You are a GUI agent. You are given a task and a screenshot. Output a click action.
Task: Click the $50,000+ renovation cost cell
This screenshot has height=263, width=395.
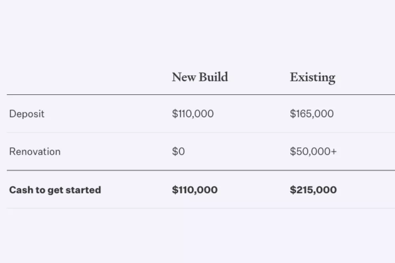pyautogui.click(x=313, y=152)
